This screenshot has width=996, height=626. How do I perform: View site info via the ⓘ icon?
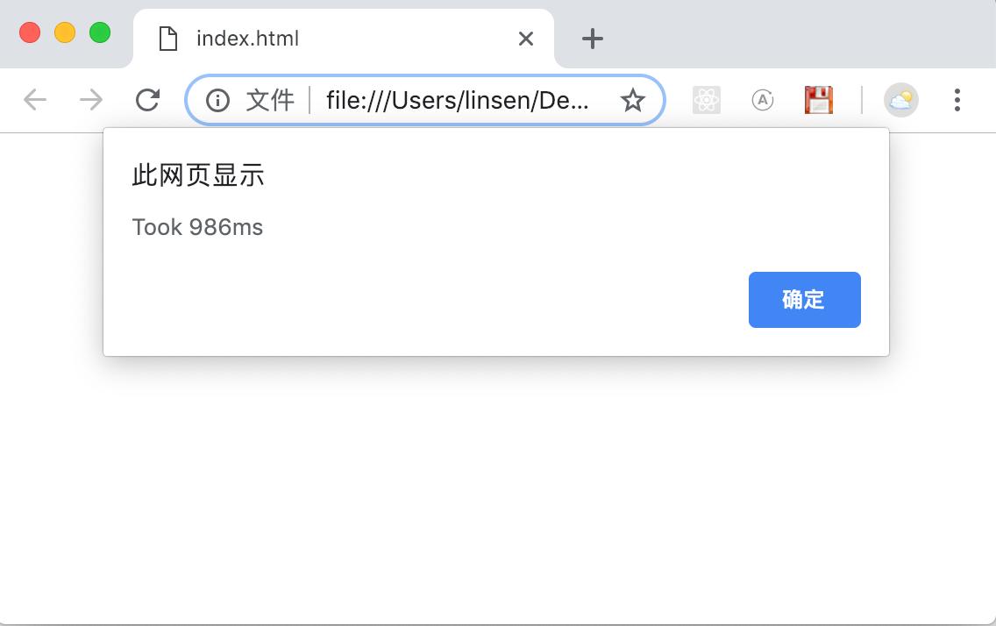217,100
